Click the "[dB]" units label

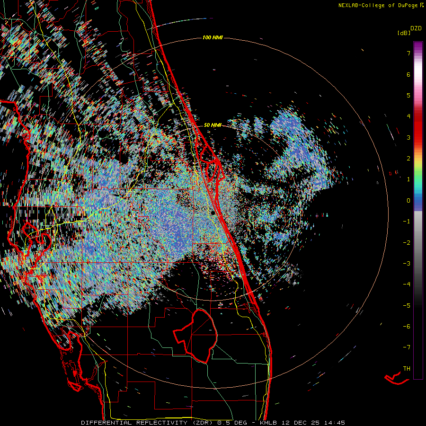click(x=404, y=33)
